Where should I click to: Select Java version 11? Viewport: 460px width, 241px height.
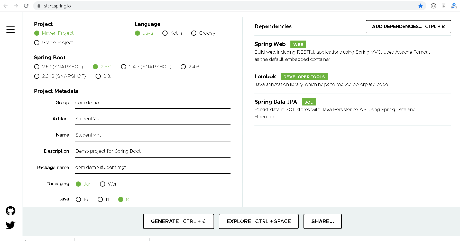tap(100, 199)
